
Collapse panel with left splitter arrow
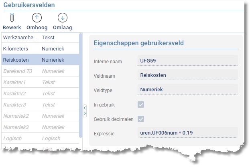(85, 108)
